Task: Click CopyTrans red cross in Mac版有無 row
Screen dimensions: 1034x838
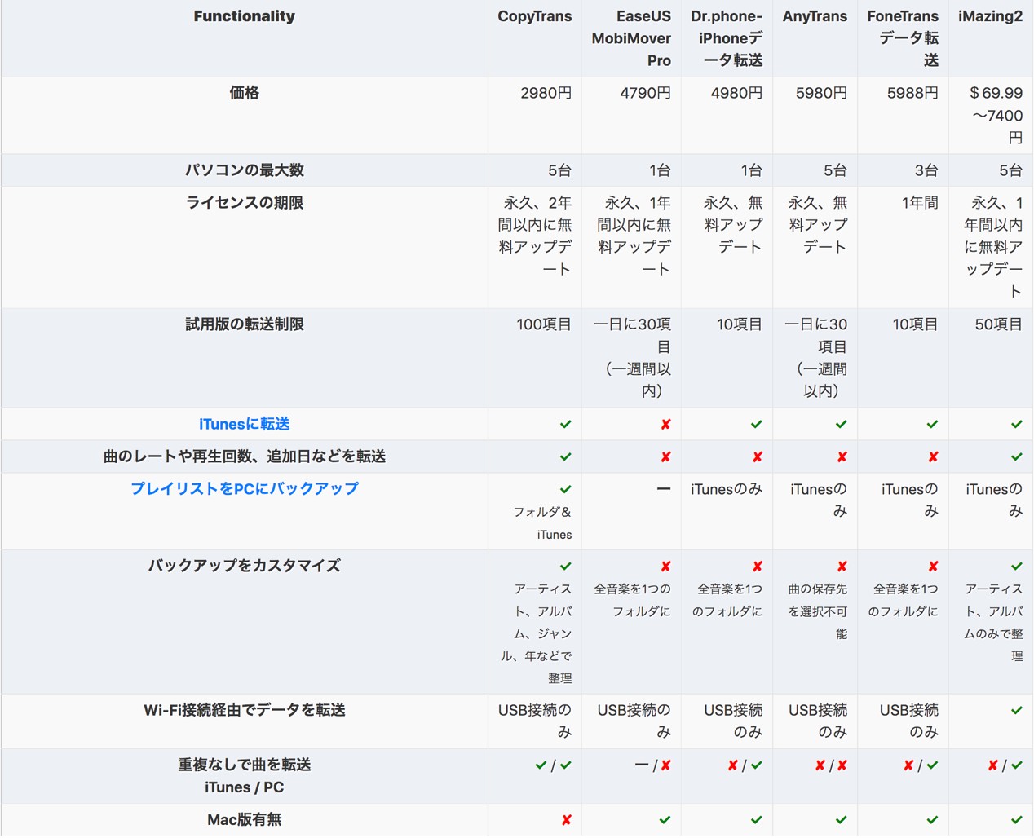Action: pos(566,820)
